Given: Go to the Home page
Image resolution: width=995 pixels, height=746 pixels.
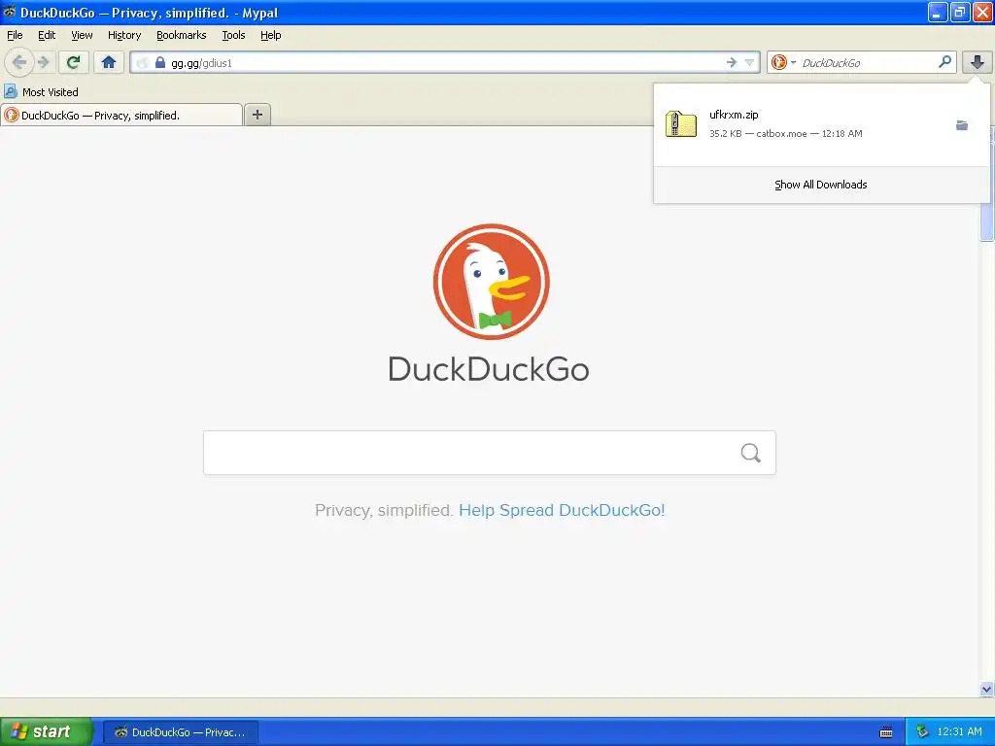Looking at the screenshot, I should [109, 62].
